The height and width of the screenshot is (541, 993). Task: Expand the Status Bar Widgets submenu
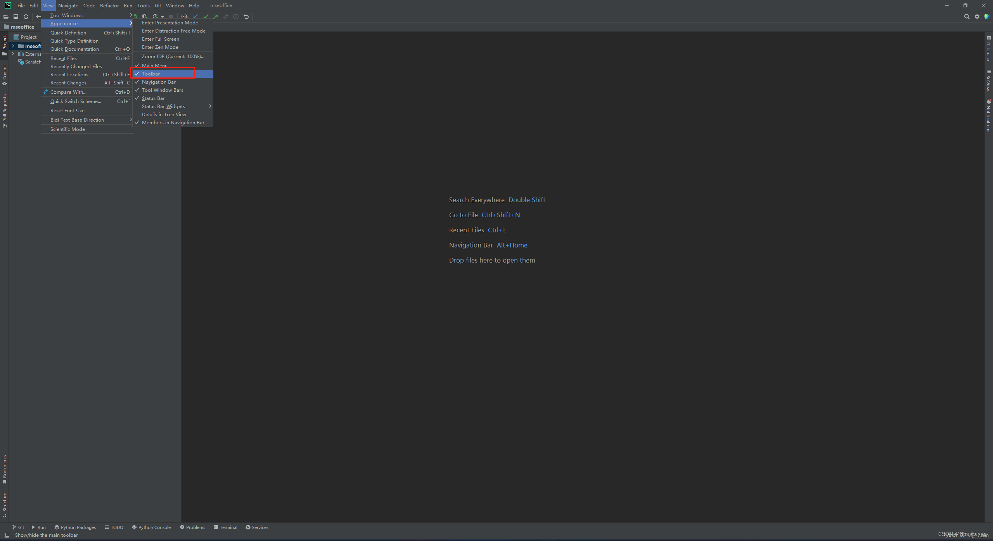[x=163, y=106]
